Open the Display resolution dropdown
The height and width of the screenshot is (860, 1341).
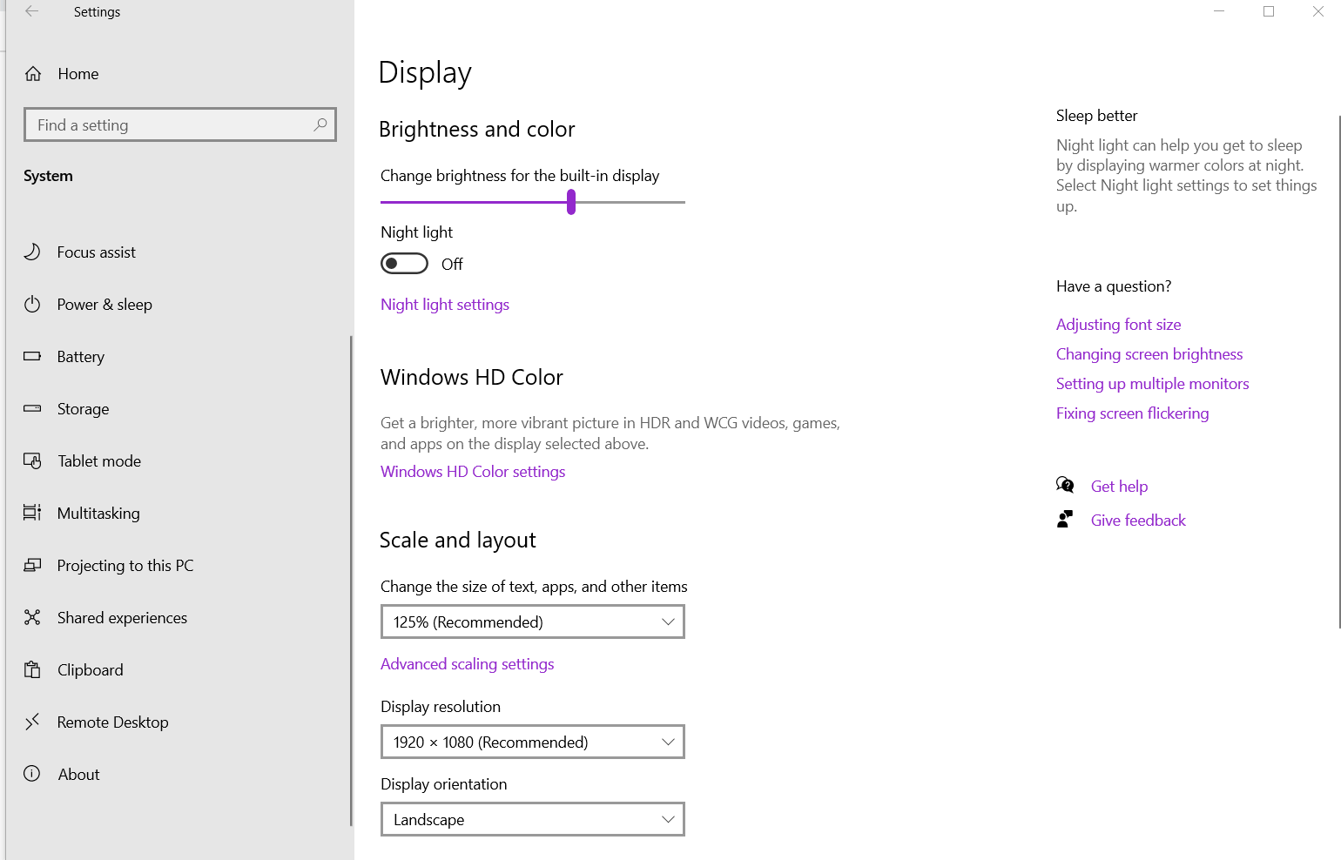[x=533, y=742]
